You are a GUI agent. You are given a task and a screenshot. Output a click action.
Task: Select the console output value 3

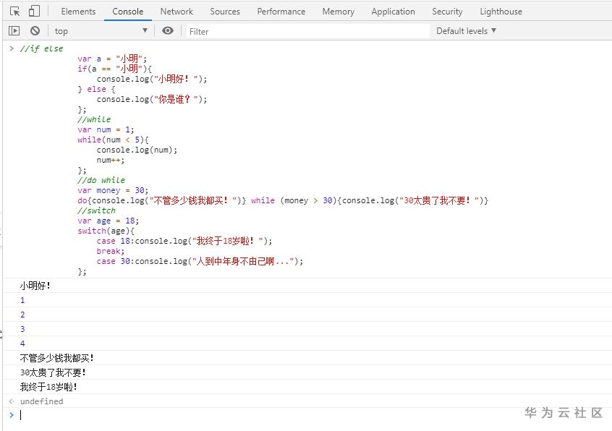pyautogui.click(x=22, y=329)
